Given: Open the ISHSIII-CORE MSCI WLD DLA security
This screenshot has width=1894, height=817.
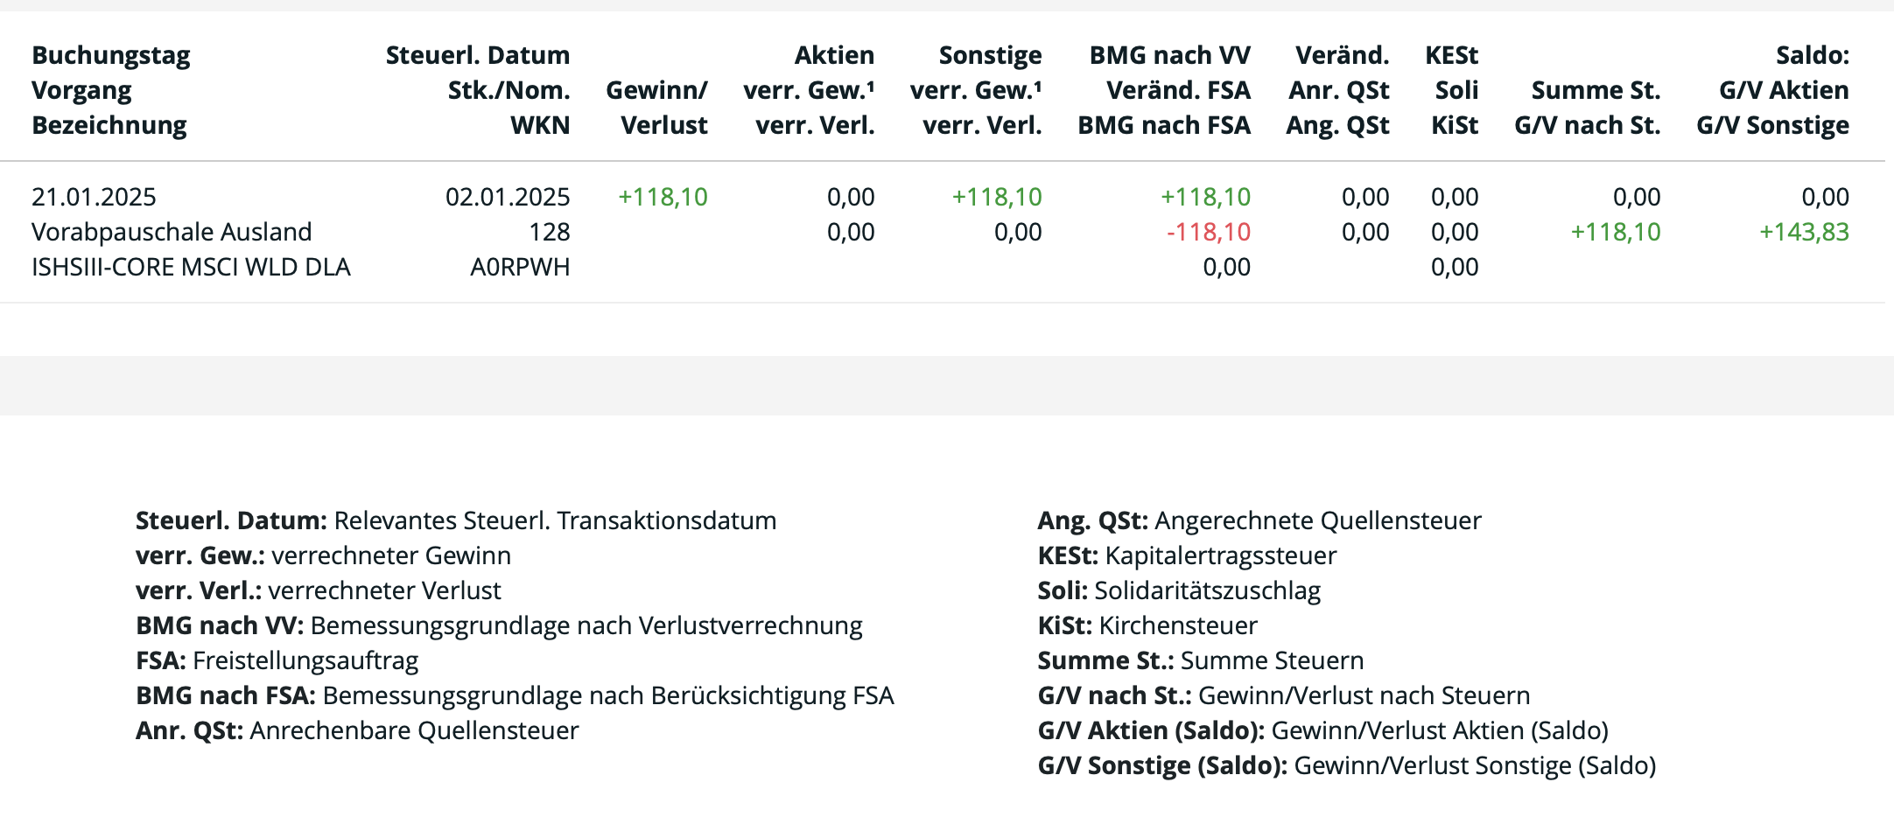Looking at the screenshot, I should 191,267.
